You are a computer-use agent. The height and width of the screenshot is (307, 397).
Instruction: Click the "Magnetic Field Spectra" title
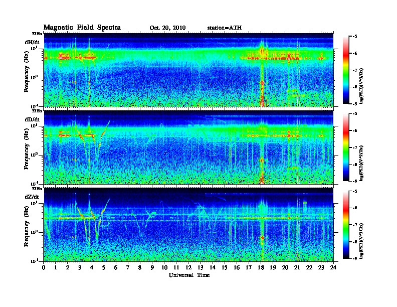[82, 28]
